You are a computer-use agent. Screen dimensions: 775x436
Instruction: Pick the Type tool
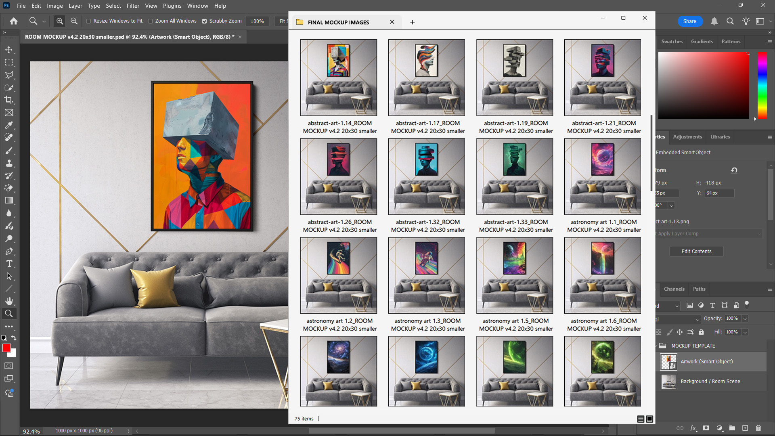click(9, 264)
